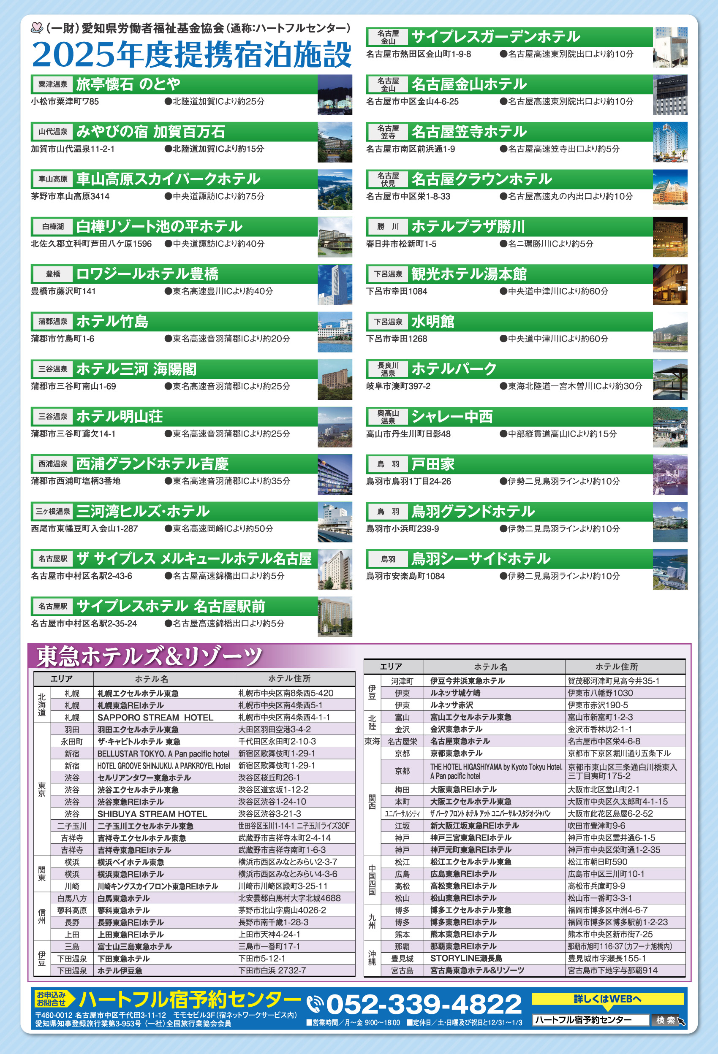
Task: Click 羽田エクセルホテル東急 hotel name
Action: (138, 729)
